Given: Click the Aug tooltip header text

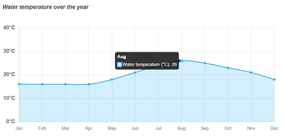Looking at the screenshot, I should click(121, 57).
